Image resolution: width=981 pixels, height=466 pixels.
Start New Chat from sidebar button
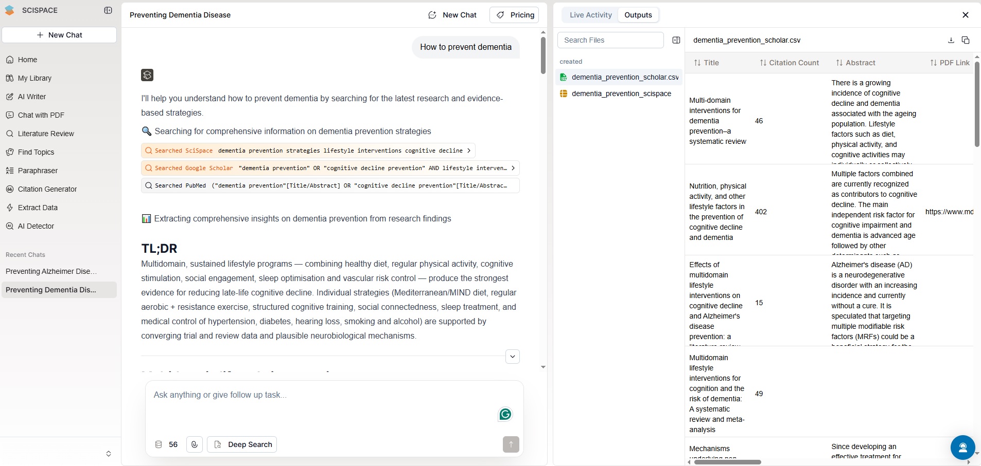click(x=59, y=35)
